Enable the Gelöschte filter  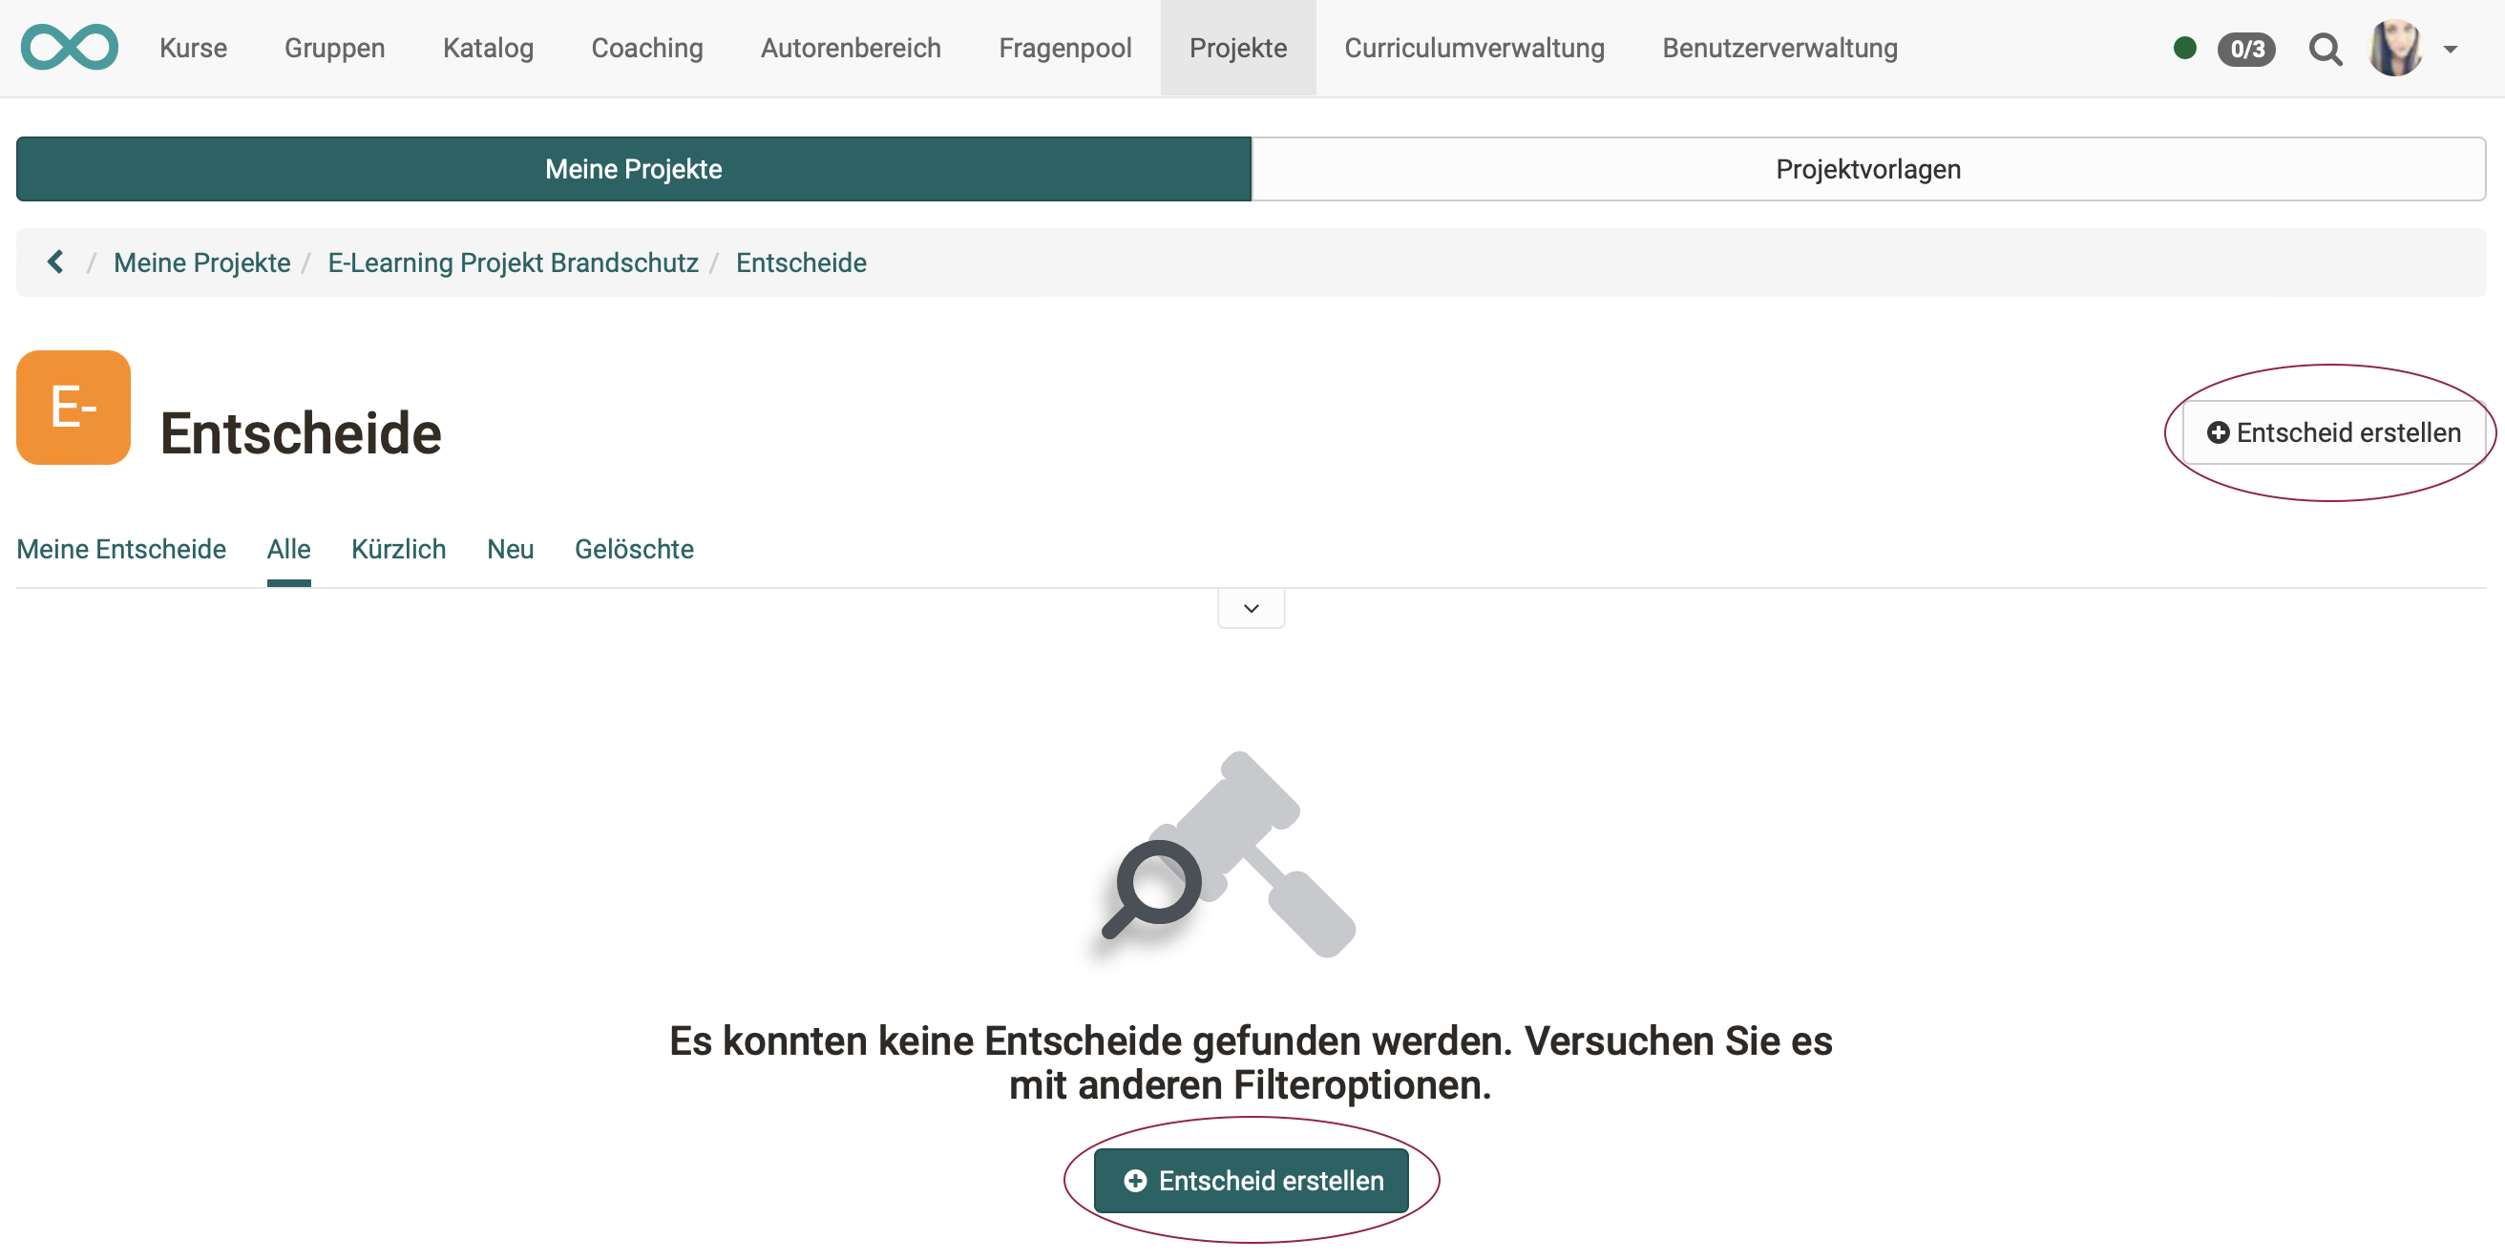(634, 548)
